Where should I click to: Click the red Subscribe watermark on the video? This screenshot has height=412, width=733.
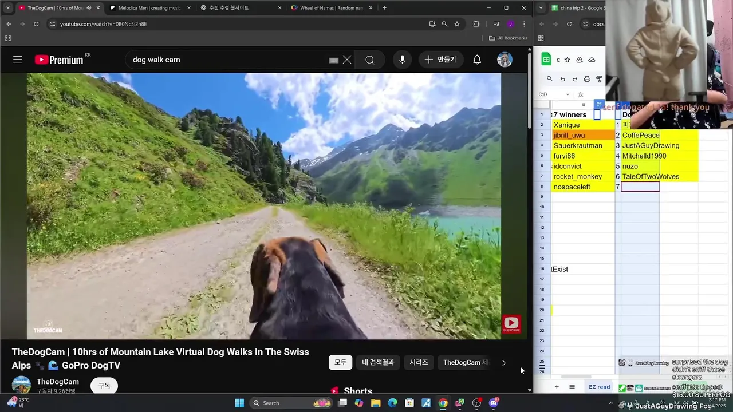pyautogui.click(x=511, y=324)
